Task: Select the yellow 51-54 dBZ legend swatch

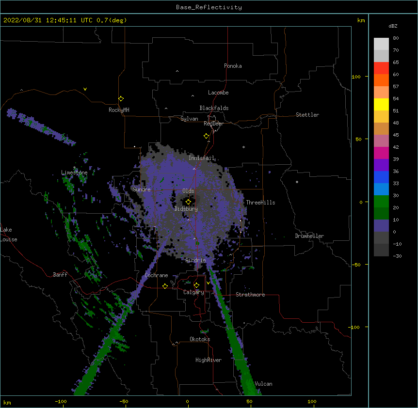Action: [381, 104]
